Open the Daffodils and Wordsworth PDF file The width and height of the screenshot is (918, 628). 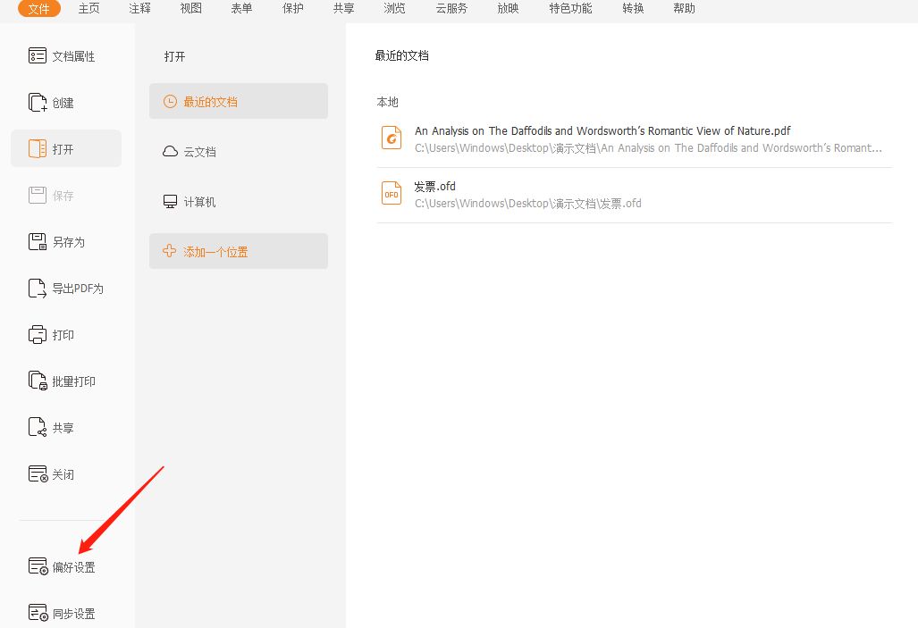602,131
